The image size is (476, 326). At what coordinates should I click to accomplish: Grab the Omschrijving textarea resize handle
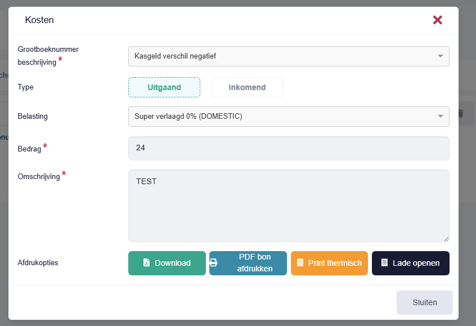point(446,239)
